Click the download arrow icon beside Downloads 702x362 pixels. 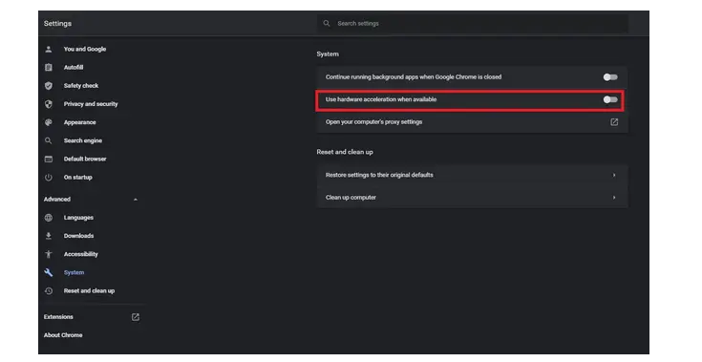pyautogui.click(x=49, y=236)
